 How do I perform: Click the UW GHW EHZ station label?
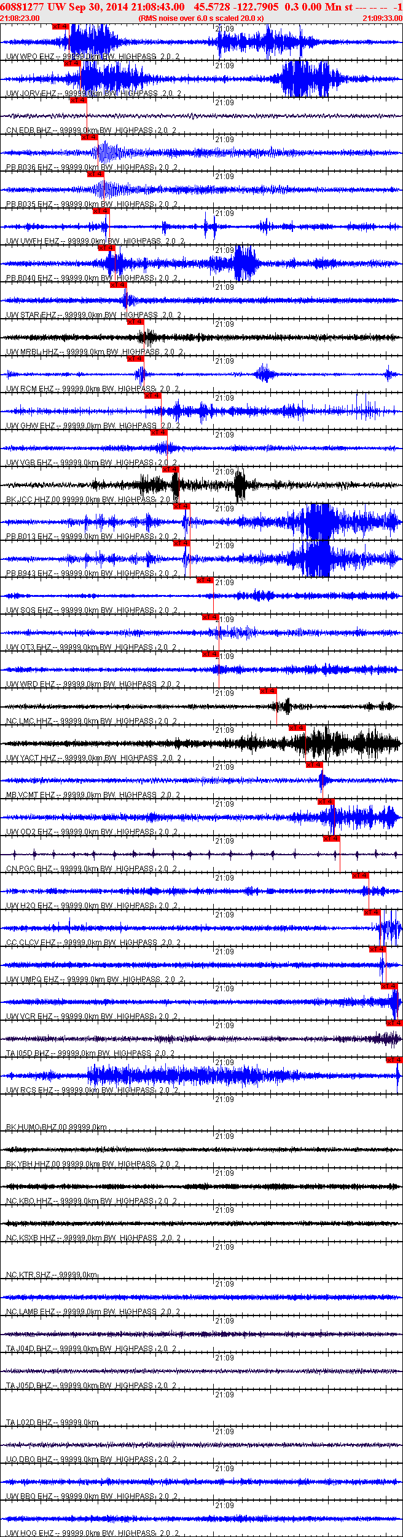pyautogui.click(x=93, y=426)
